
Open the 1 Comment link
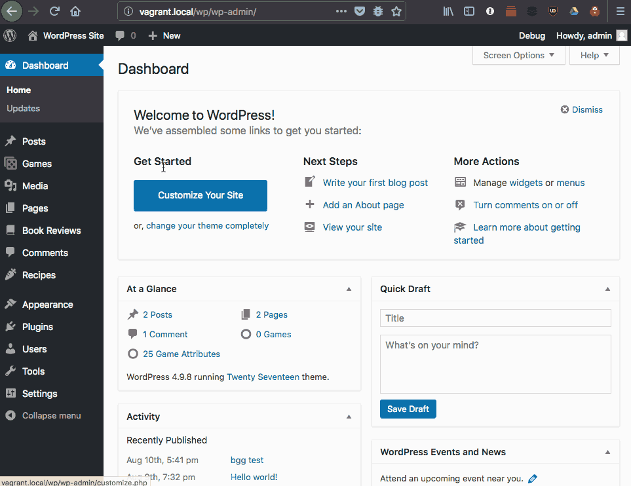coord(165,334)
